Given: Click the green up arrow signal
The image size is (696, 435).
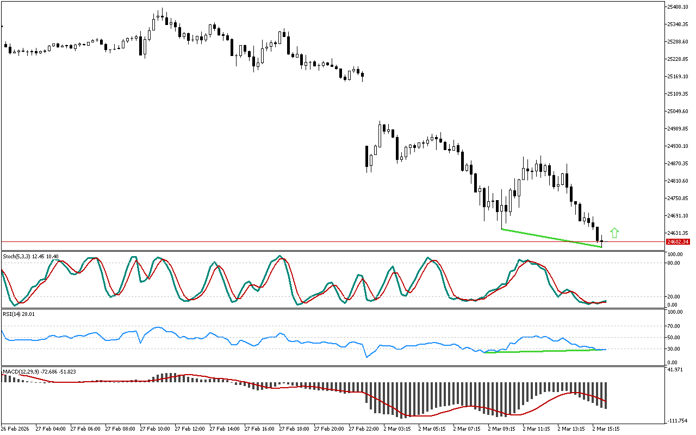Looking at the screenshot, I should pos(614,233).
